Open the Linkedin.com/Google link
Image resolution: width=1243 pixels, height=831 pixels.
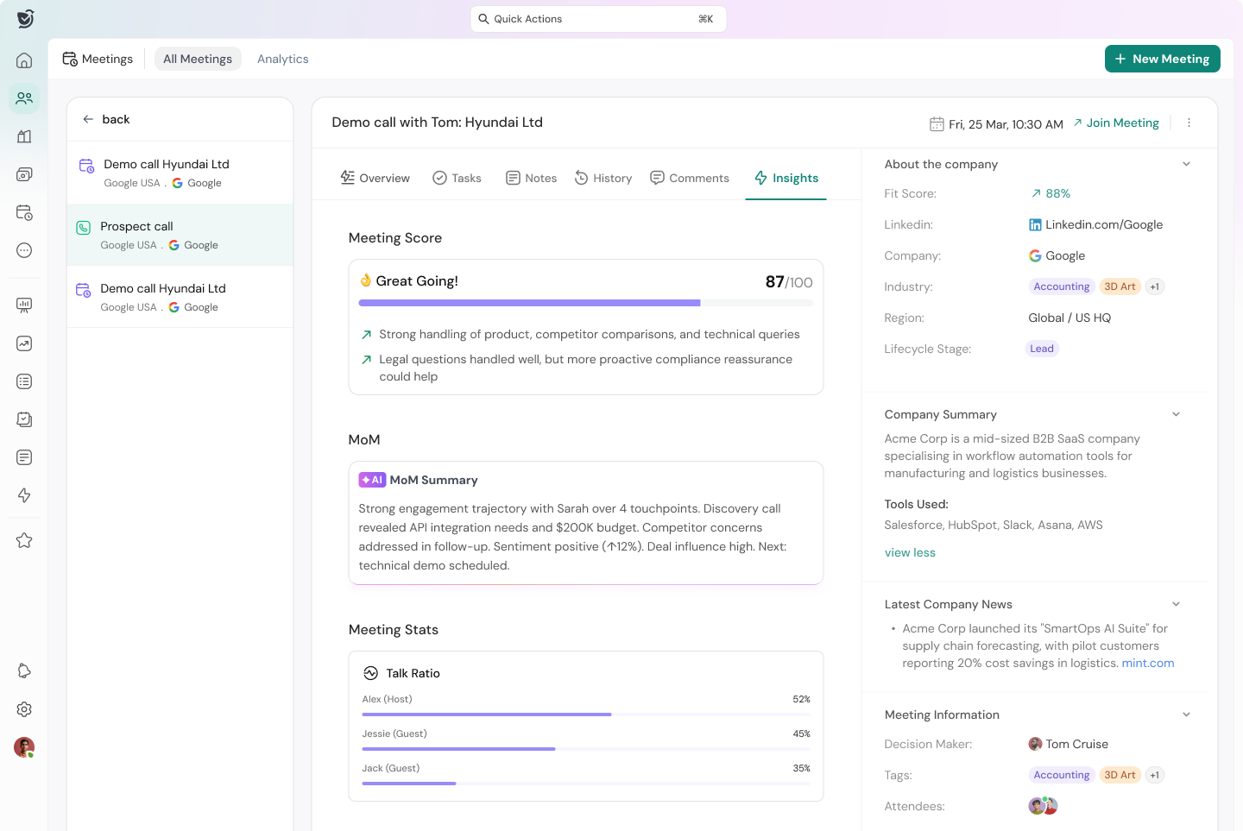1104,224
